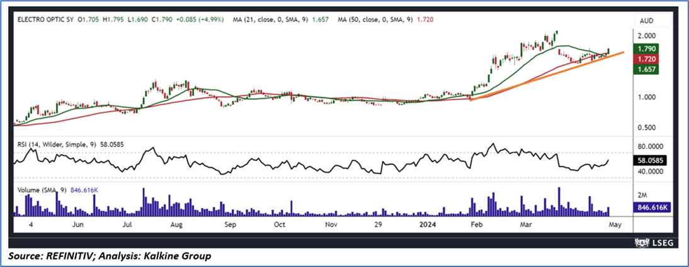Image resolution: width=689 pixels, height=267 pixels.
Task: Select the black 58.0585 RSI axis tag
Action: tap(649, 160)
